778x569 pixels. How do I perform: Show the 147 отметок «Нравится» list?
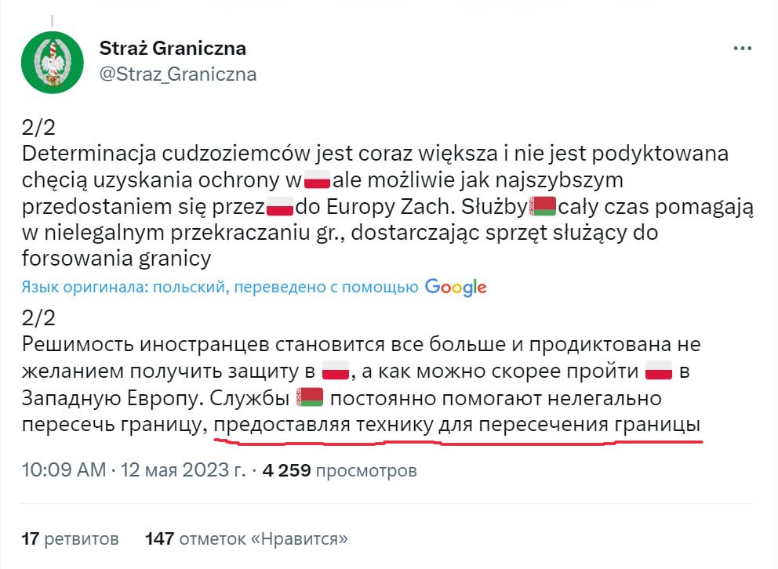(x=246, y=539)
